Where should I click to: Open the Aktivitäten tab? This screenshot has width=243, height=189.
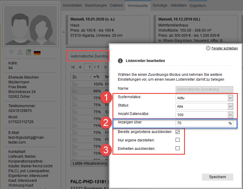pos(178,5)
